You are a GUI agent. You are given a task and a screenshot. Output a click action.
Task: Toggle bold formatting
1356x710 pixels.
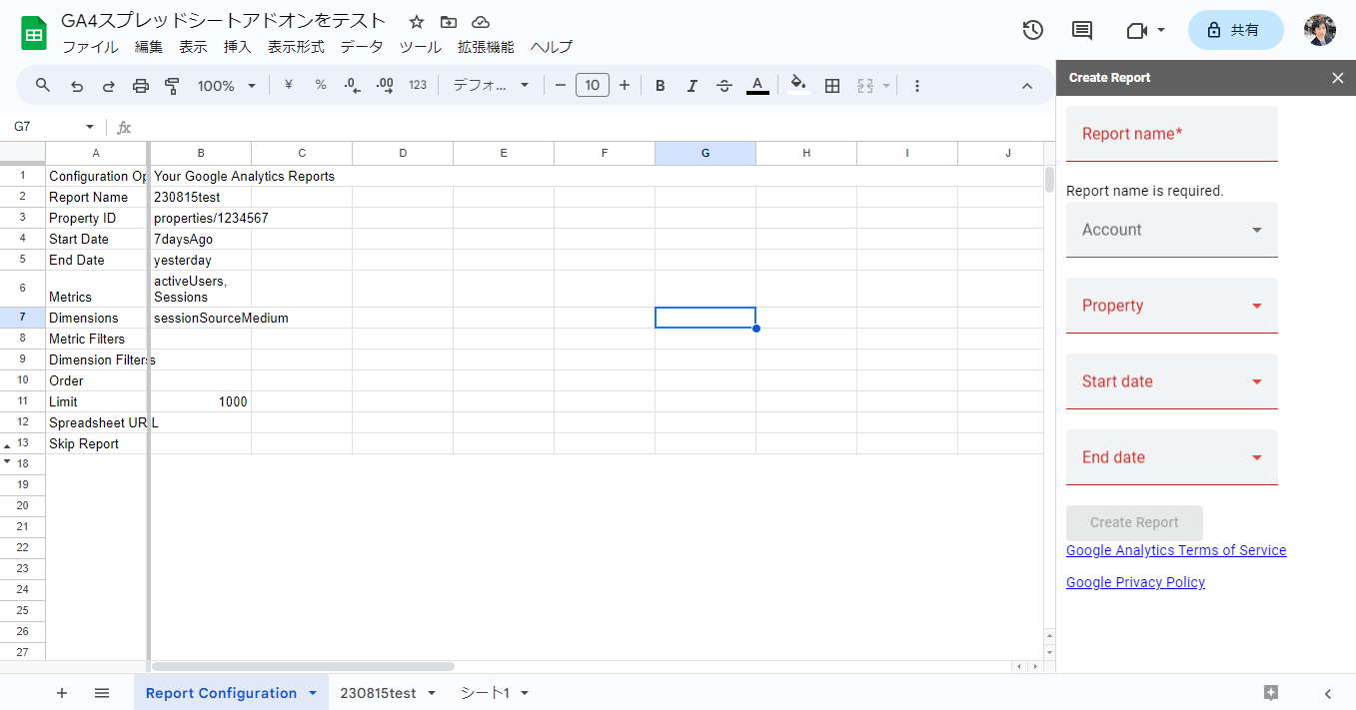(x=661, y=86)
